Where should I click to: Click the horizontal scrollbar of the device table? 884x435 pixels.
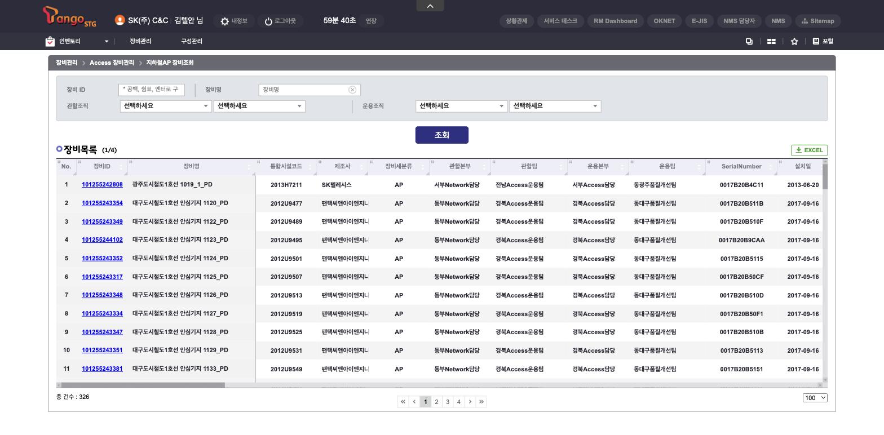pos(143,385)
